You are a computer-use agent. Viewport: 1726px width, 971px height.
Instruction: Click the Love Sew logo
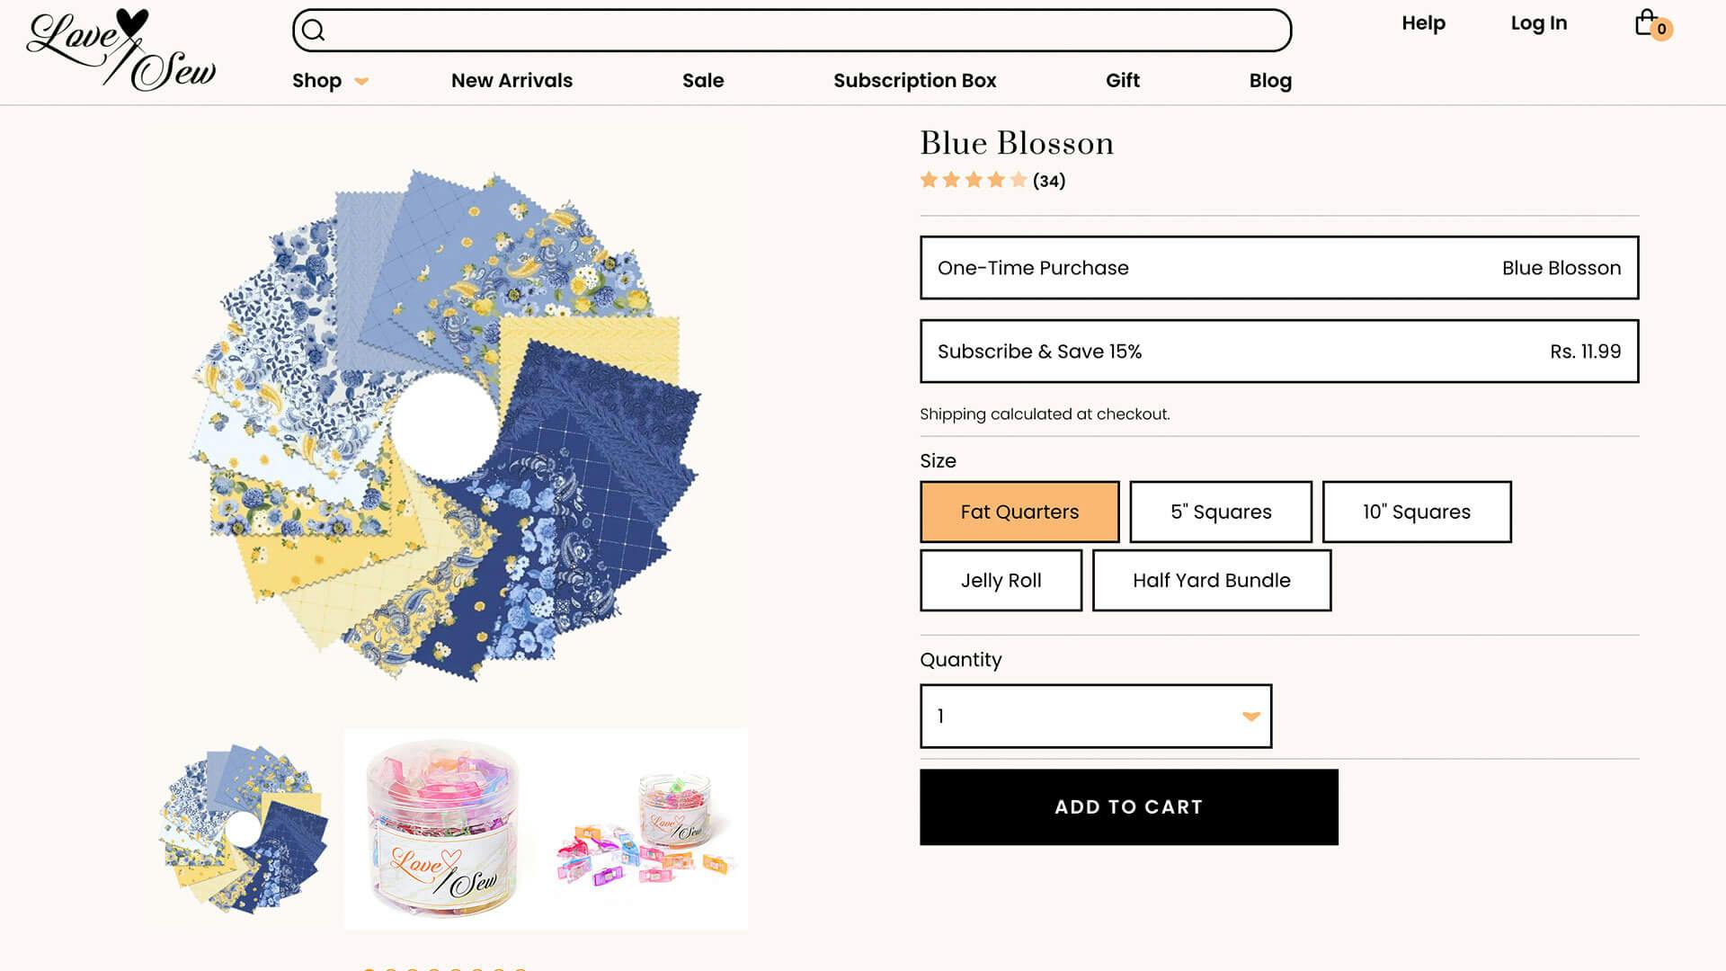tap(121, 50)
